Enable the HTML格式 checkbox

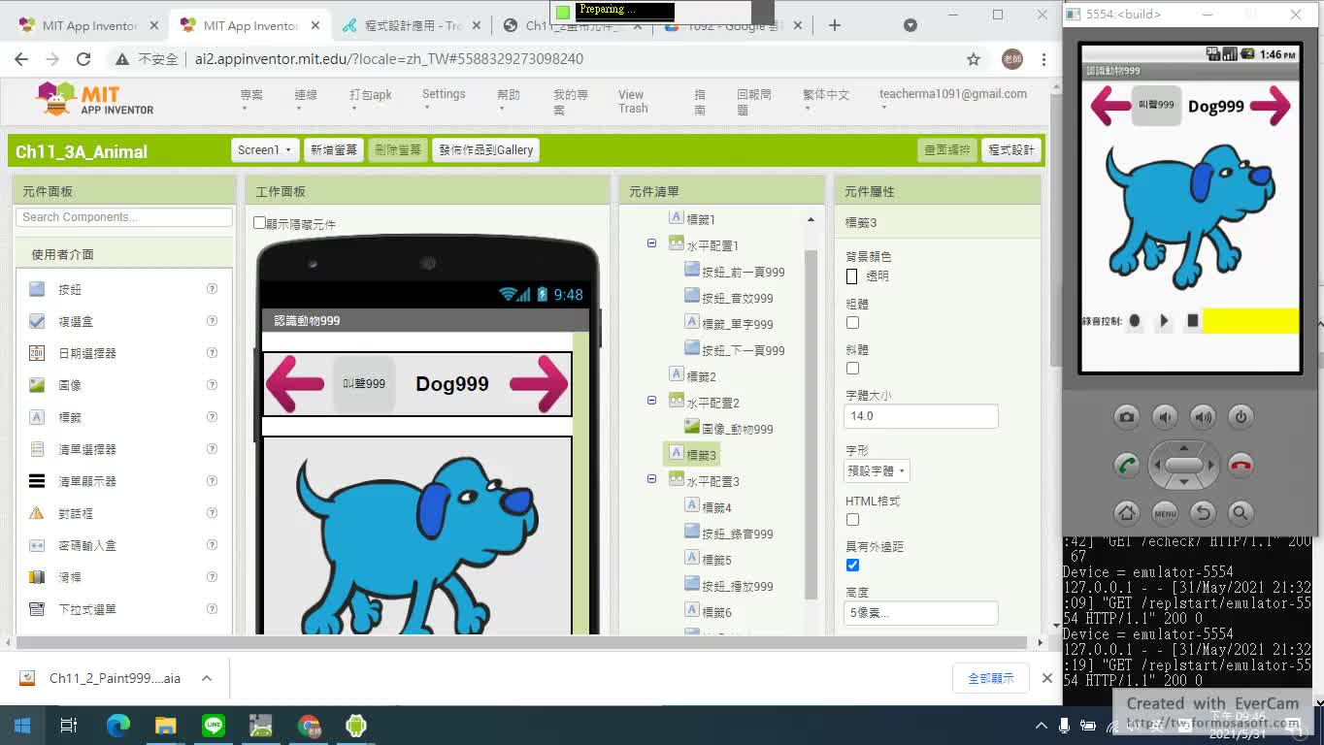pos(852,519)
